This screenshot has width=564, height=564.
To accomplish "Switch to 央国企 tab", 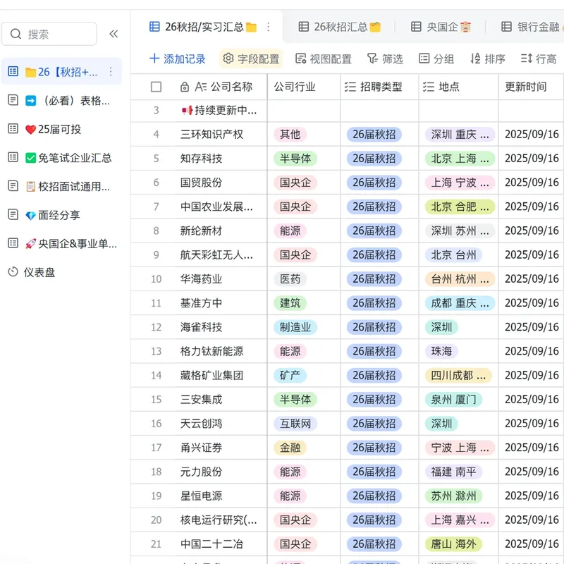I will [441, 27].
